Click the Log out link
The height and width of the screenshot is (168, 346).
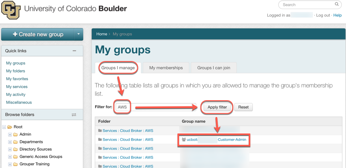[323, 15]
